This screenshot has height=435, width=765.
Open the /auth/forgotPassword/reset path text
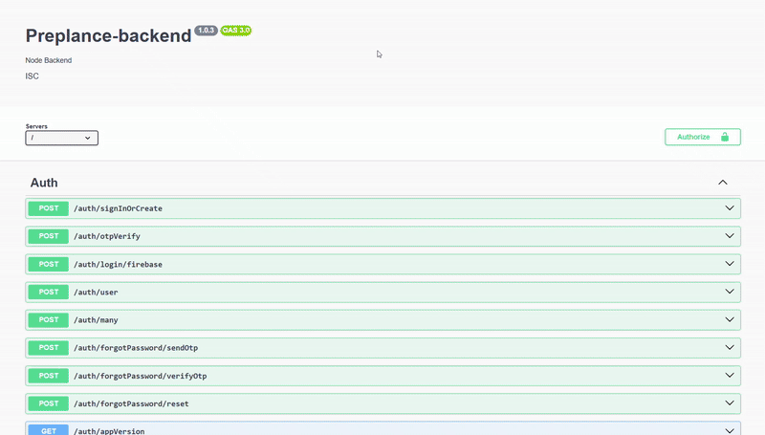(x=131, y=403)
